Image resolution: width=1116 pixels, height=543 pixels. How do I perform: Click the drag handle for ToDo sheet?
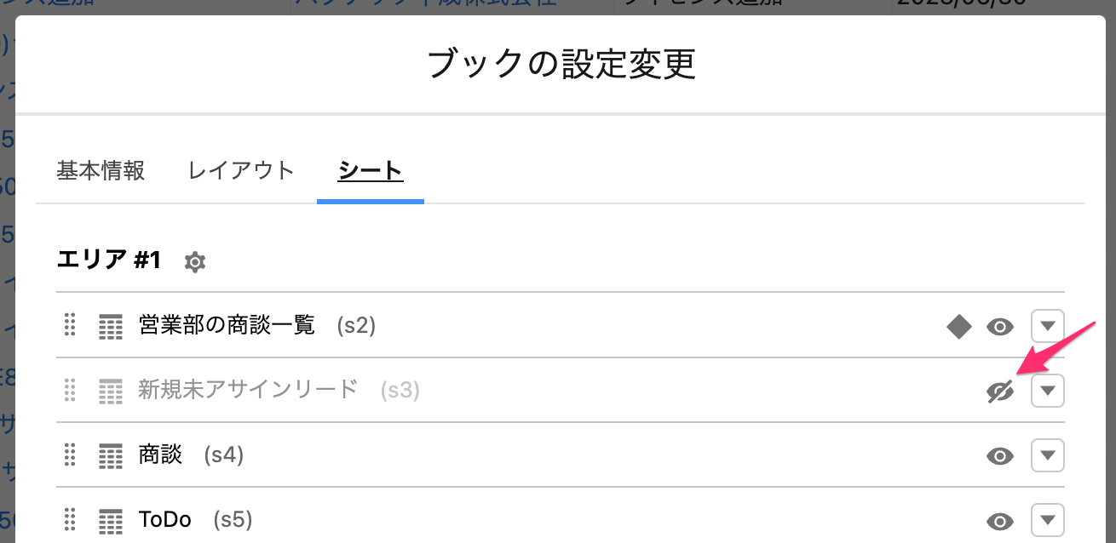click(x=70, y=519)
